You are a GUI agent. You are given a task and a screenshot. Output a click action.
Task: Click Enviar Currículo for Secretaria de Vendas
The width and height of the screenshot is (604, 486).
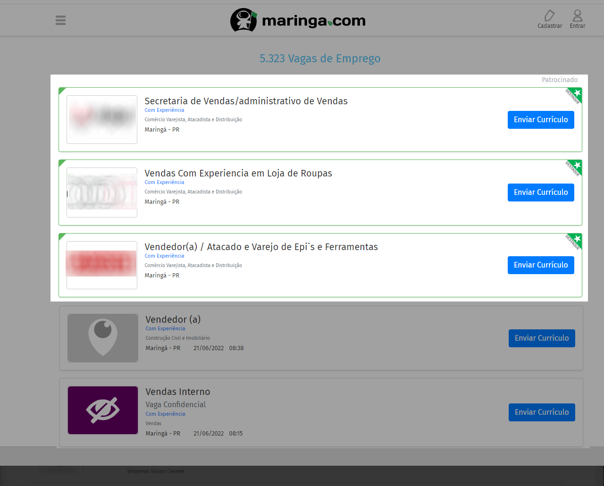coord(541,119)
